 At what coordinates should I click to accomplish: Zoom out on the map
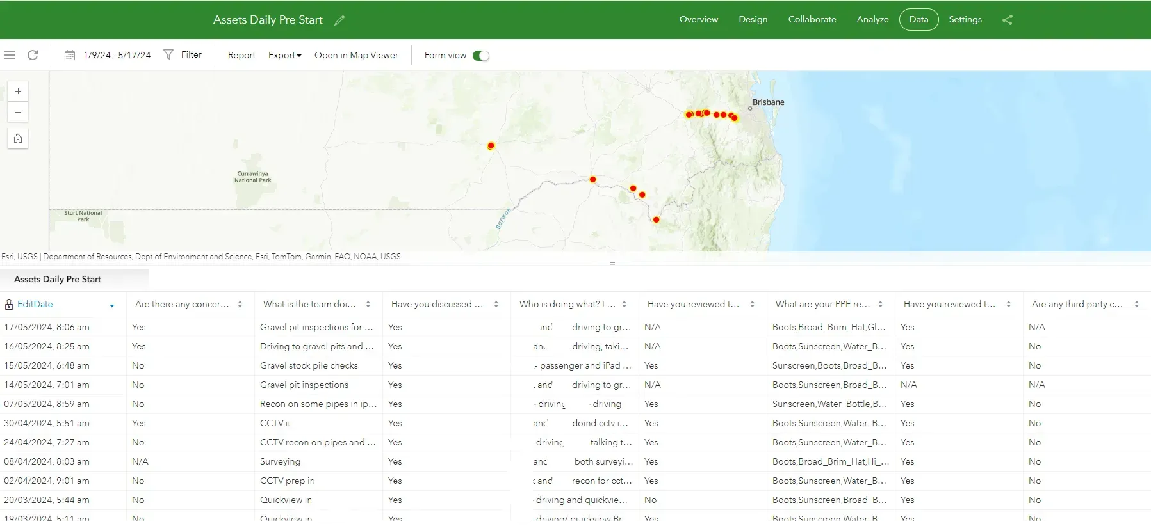click(18, 113)
